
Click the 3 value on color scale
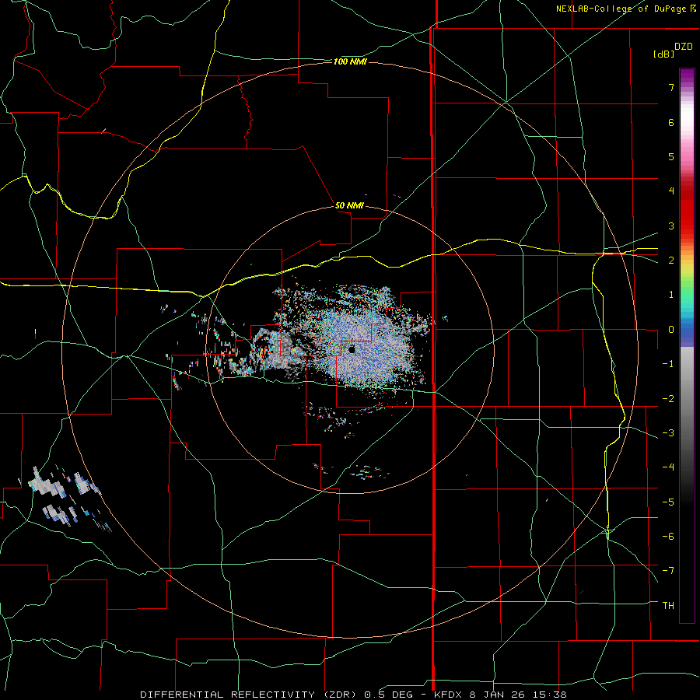671,226
